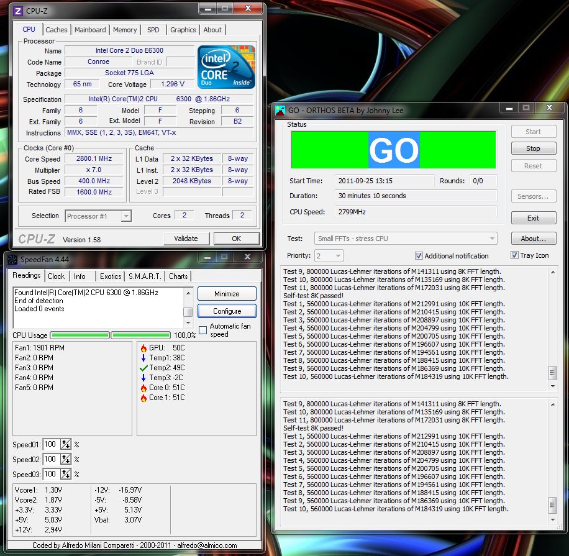Viewport: 569px width, 556px height.
Task: Click the upper ORTHOS log scroll up arrow
Action: pos(553,272)
